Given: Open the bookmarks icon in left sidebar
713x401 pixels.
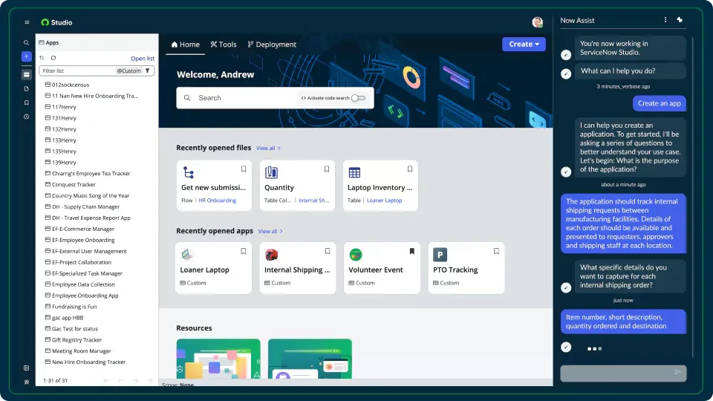Looking at the screenshot, I should tap(27, 102).
